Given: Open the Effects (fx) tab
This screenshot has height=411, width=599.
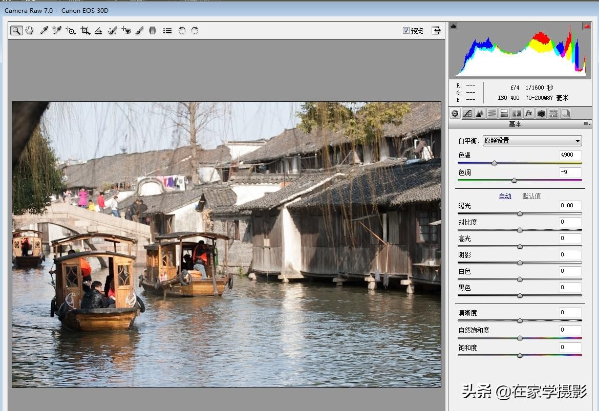Looking at the screenshot, I should point(529,113).
